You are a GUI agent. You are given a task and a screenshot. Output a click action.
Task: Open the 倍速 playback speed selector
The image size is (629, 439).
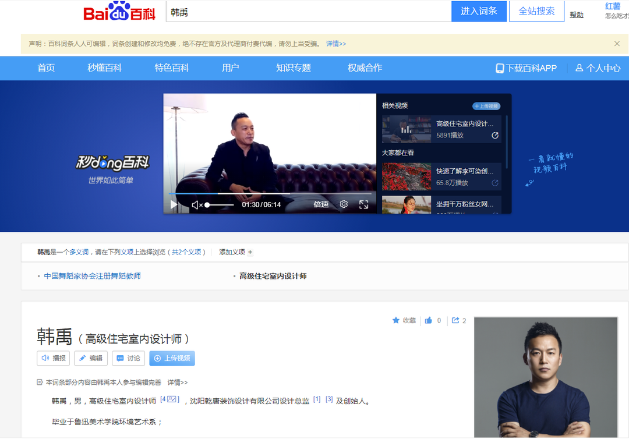[x=321, y=204]
